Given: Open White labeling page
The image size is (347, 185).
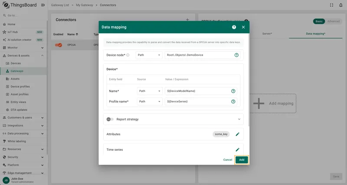Looking at the screenshot, I should click(x=23, y=141).
